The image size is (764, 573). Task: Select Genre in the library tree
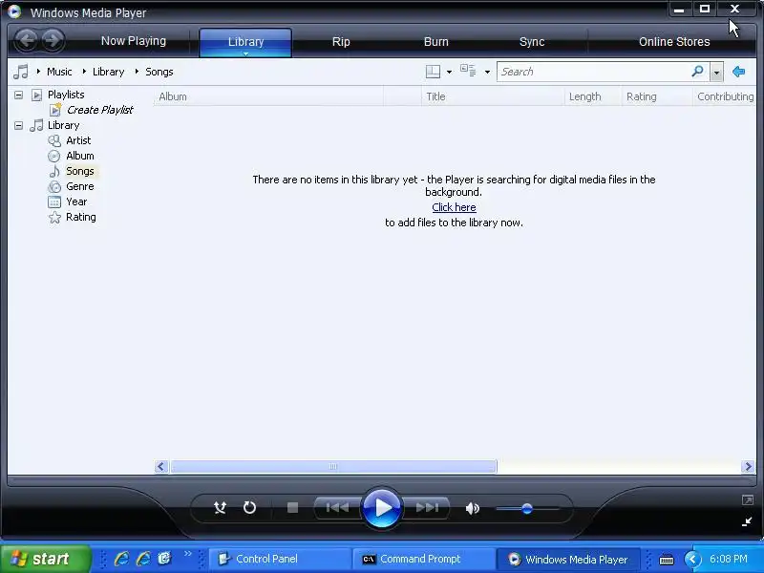[x=80, y=186]
